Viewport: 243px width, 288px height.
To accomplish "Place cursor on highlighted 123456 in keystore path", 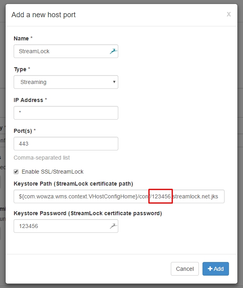I will pos(161,196).
